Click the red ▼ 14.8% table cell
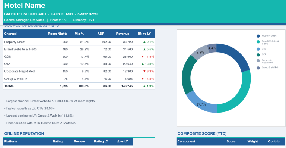Image resolution: width=286 pixels, height=148 pixels. tap(148, 79)
